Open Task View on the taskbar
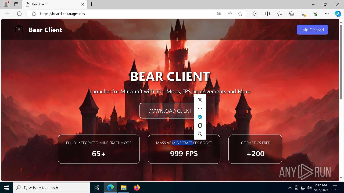344x193 pixels. (97, 188)
